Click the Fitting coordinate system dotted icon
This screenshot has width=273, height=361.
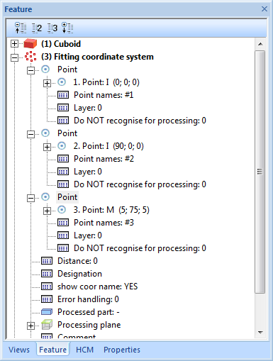click(x=30, y=57)
